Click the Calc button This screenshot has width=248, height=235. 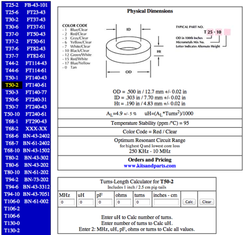tap(189, 202)
